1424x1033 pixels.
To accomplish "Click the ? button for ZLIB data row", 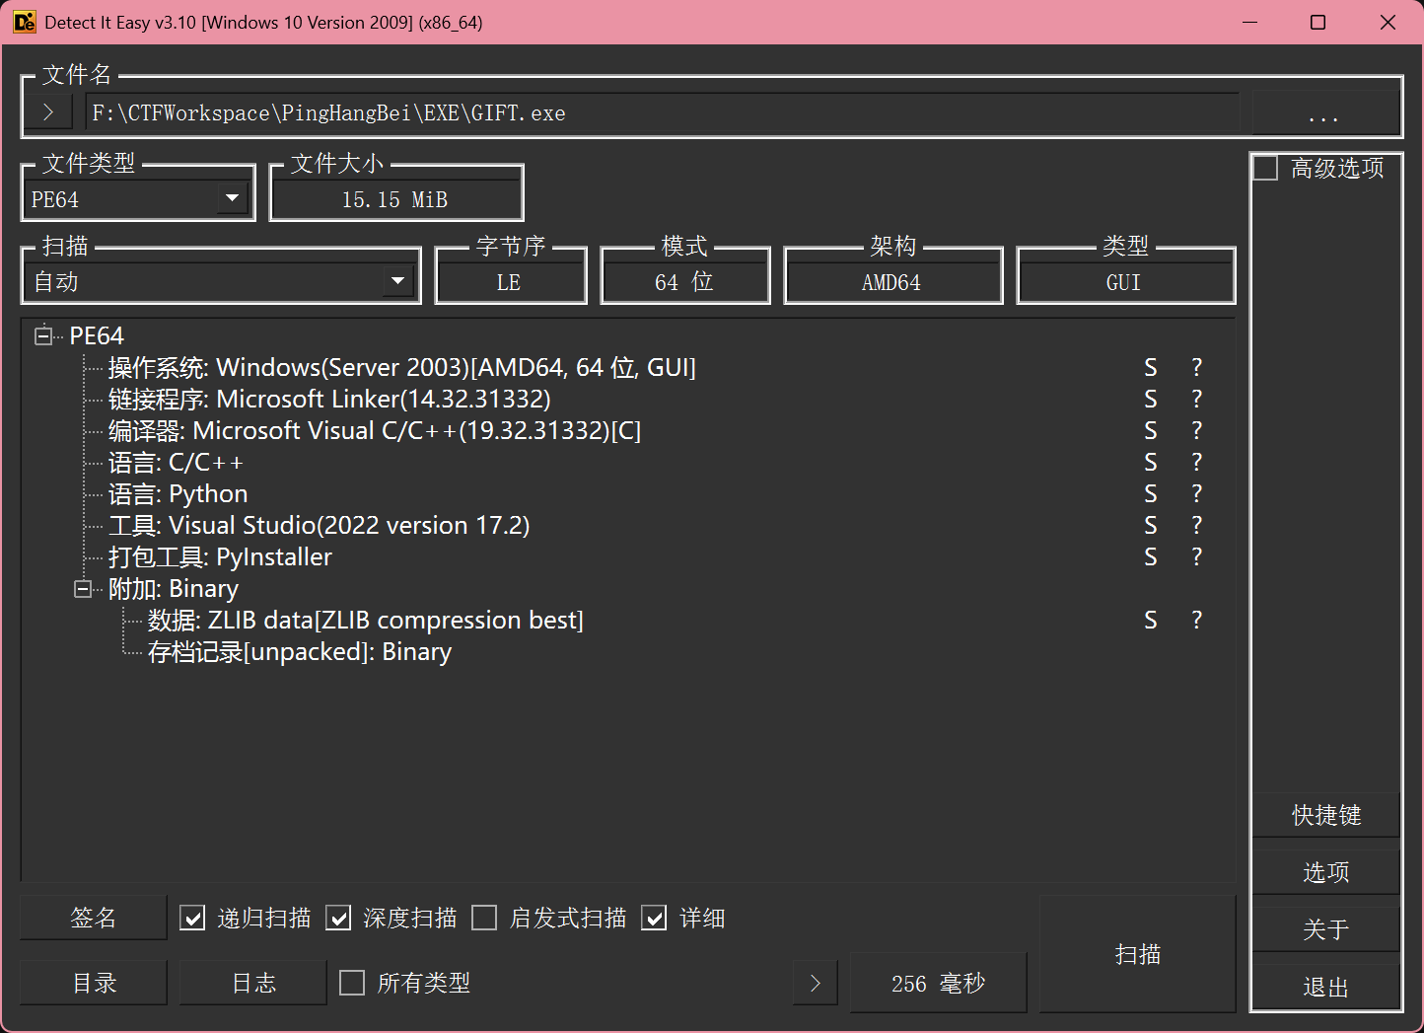I will pos(1196,620).
